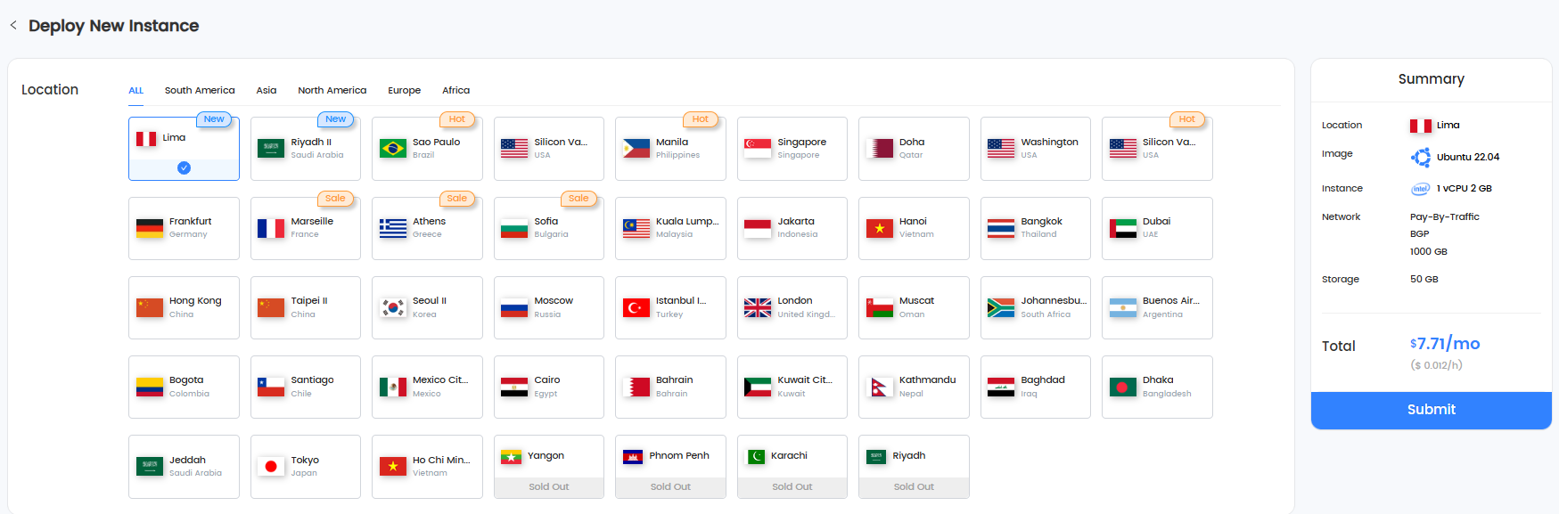Click the Hot badge on Sao Paulo
The width and height of the screenshot is (1559, 514).
click(456, 119)
